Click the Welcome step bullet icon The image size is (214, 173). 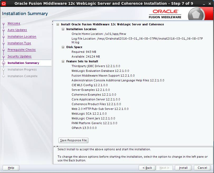4,24
